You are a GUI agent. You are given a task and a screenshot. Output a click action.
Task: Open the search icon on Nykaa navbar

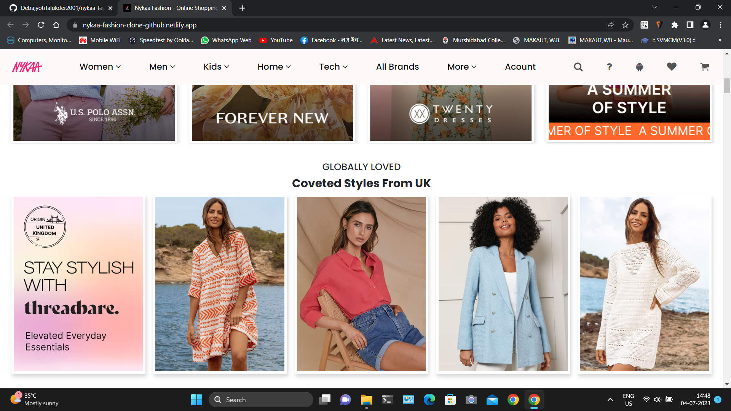(x=578, y=67)
